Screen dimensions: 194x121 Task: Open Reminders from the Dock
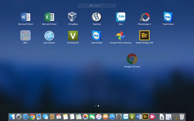(72, 117)
